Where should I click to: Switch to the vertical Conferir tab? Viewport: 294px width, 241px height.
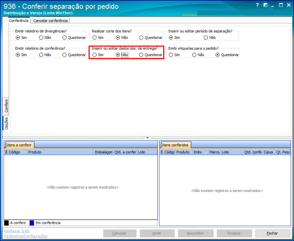(x=6, y=106)
